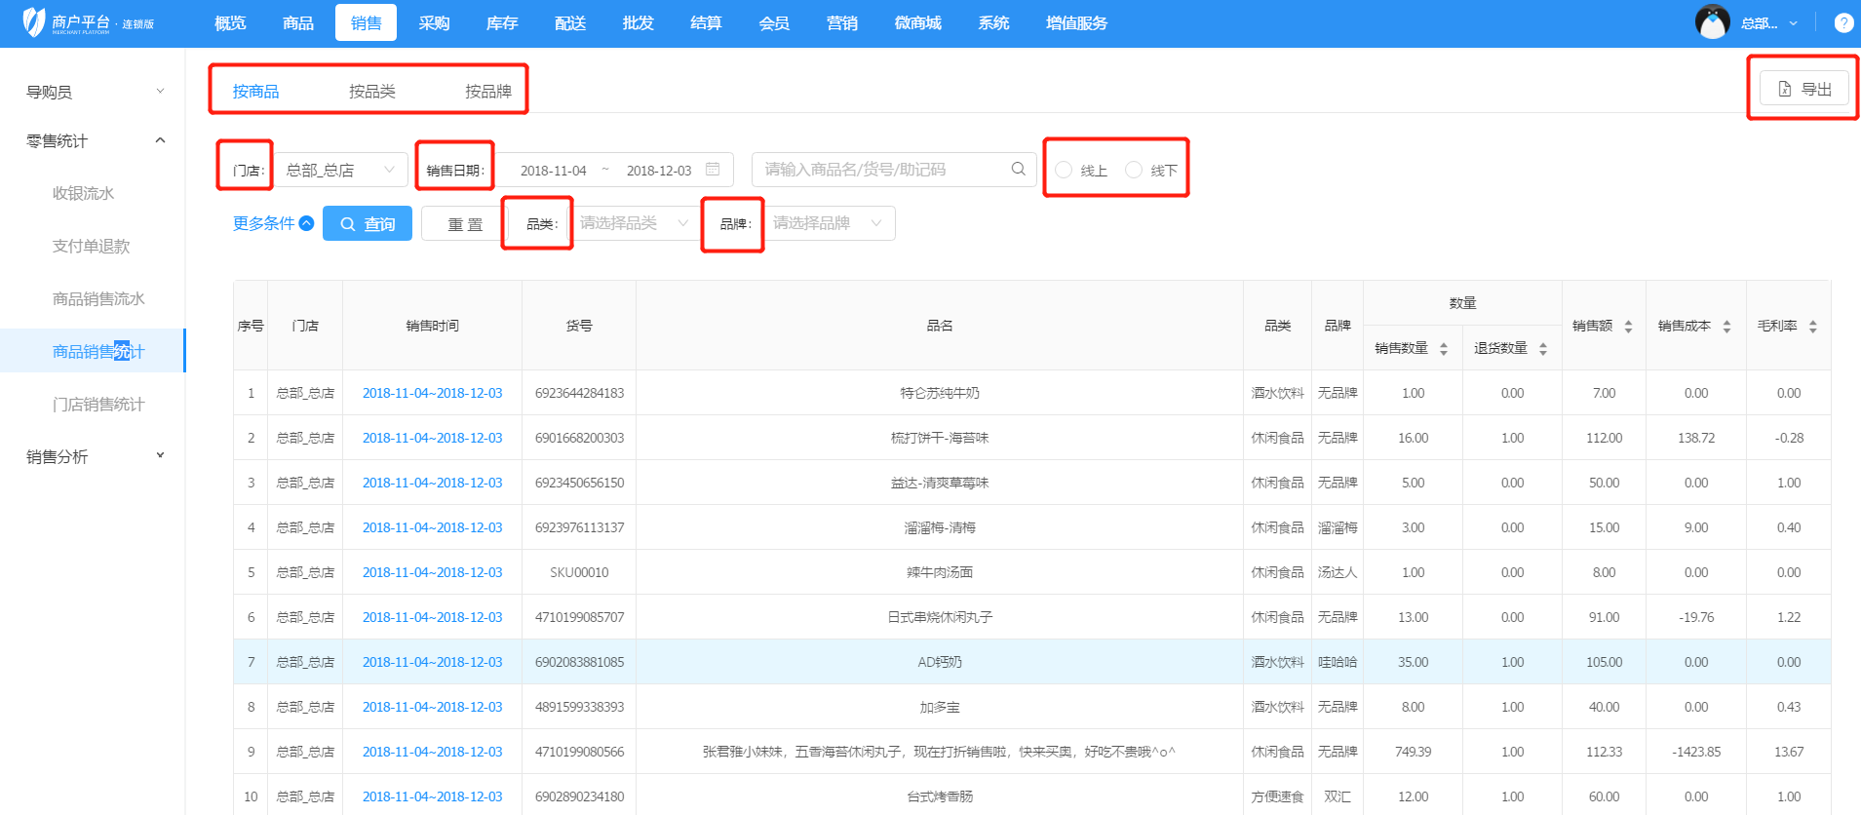Click the help question mark icon

(x=1843, y=23)
